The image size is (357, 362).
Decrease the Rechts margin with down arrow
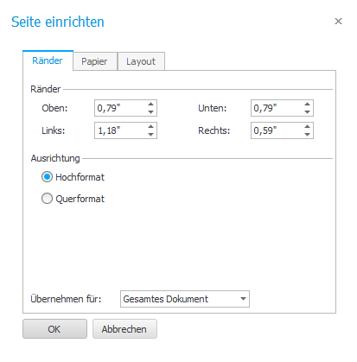pos(307,134)
